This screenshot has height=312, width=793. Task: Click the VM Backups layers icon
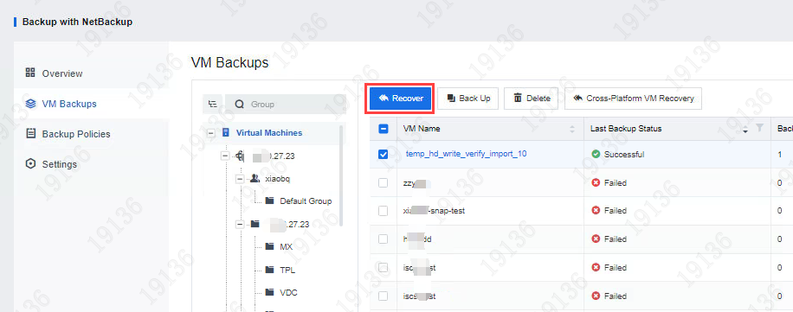[x=30, y=104]
